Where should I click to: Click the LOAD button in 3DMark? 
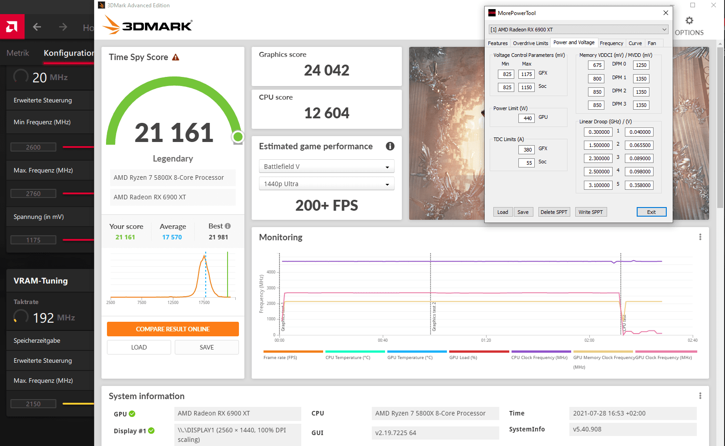tap(139, 347)
